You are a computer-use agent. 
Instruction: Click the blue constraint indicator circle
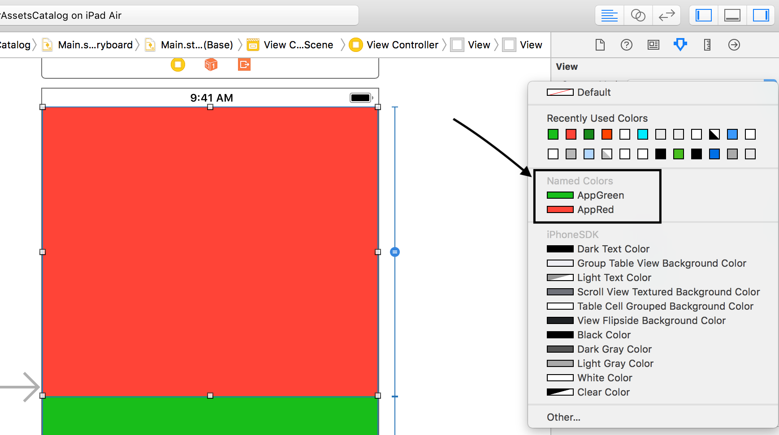[395, 252]
